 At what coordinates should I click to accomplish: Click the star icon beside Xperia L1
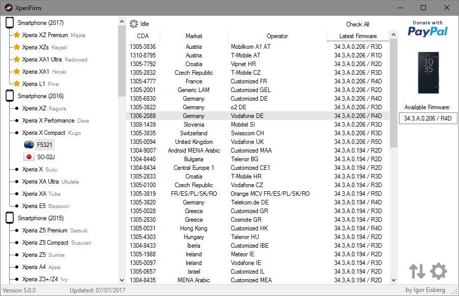[17, 84]
